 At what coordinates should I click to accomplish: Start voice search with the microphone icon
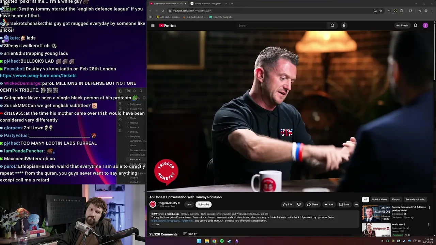point(344,26)
